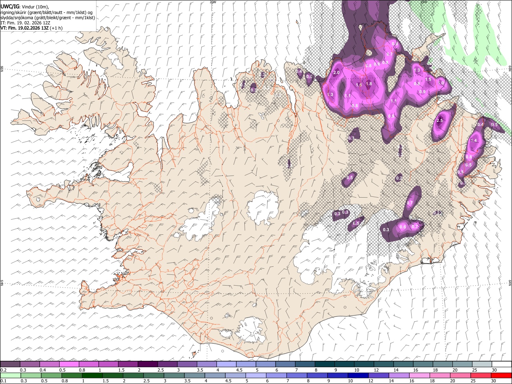
Task: Click the 66N latitude label on right edge
Action: tap(510, 69)
